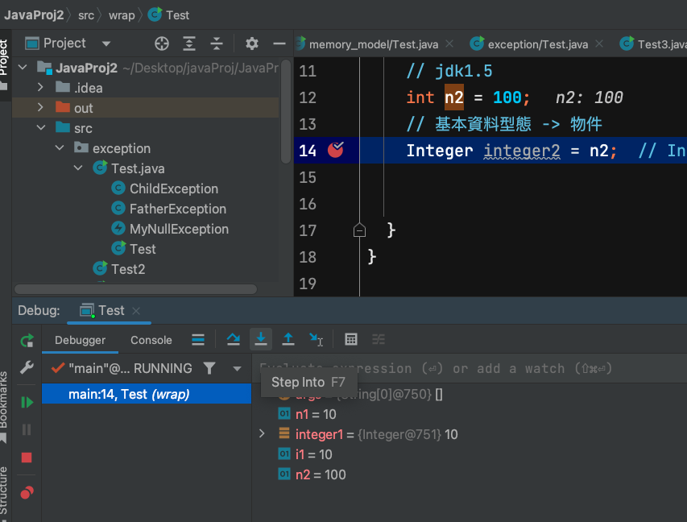The height and width of the screenshot is (522, 687).
Task: Click the highlighted n2 on line 12
Action: (x=454, y=97)
